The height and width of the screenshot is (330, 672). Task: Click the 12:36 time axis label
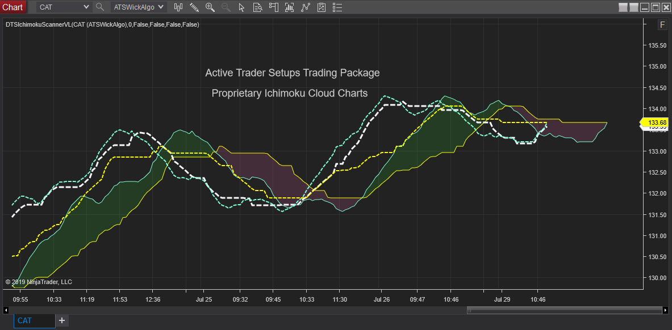[x=153, y=299]
